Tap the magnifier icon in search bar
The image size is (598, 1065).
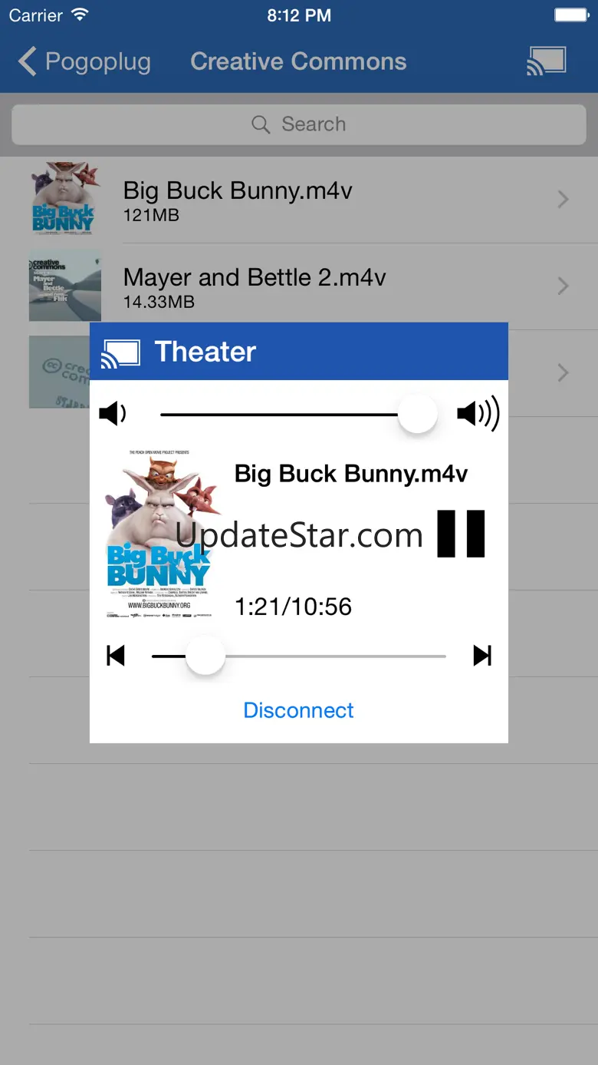(x=261, y=124)
